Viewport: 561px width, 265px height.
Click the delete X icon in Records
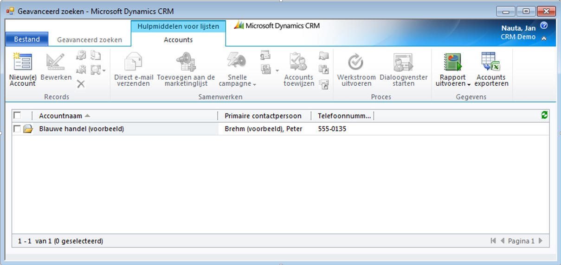pos(81,84)
